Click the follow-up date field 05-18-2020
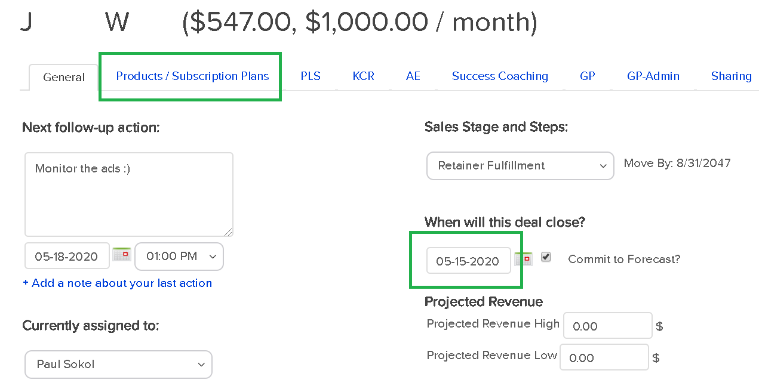 [67, 257]
